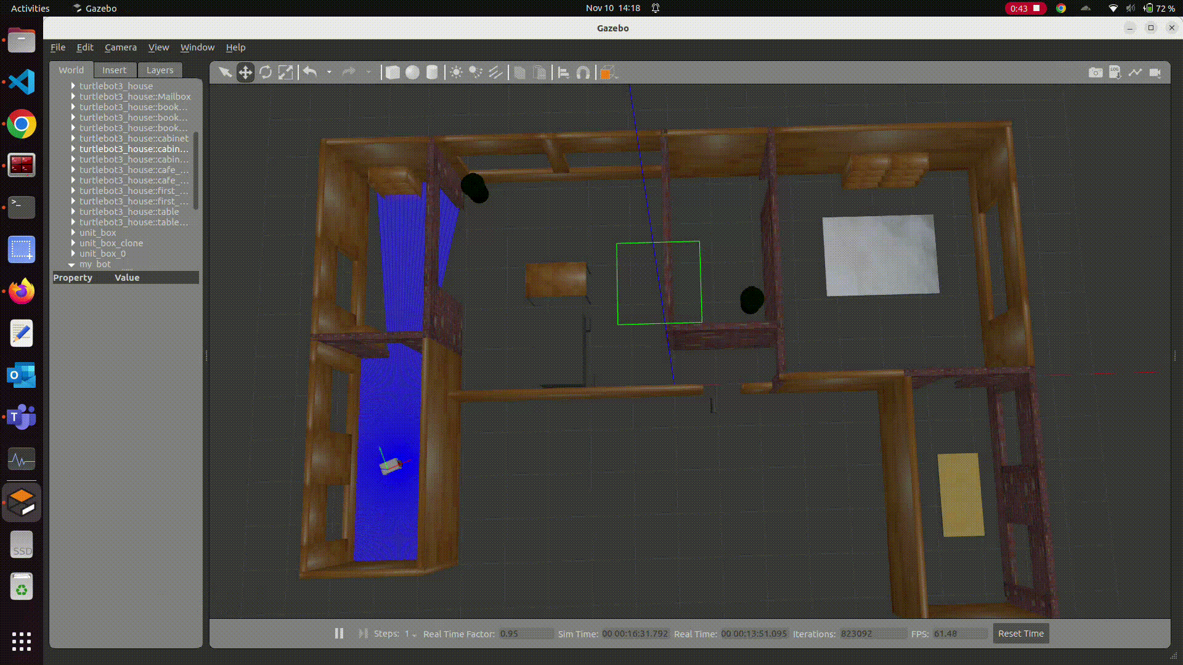Enable the snap magnet tool
This screenshot has height=665, width=1183.
click(x=583, y=73)
